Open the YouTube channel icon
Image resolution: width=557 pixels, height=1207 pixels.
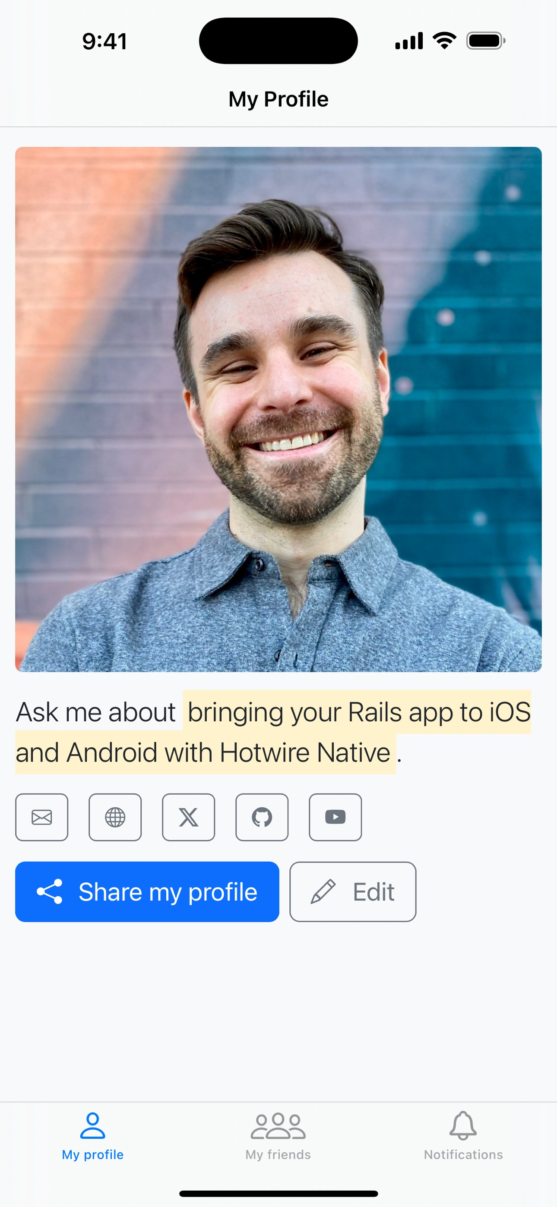point(335,817)
